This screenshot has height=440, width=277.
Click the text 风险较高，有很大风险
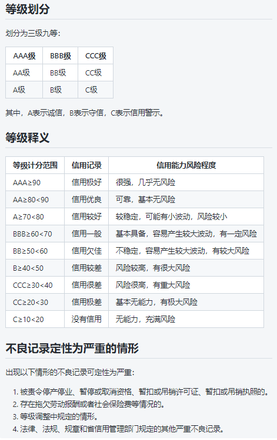click(x=153, y=268)
